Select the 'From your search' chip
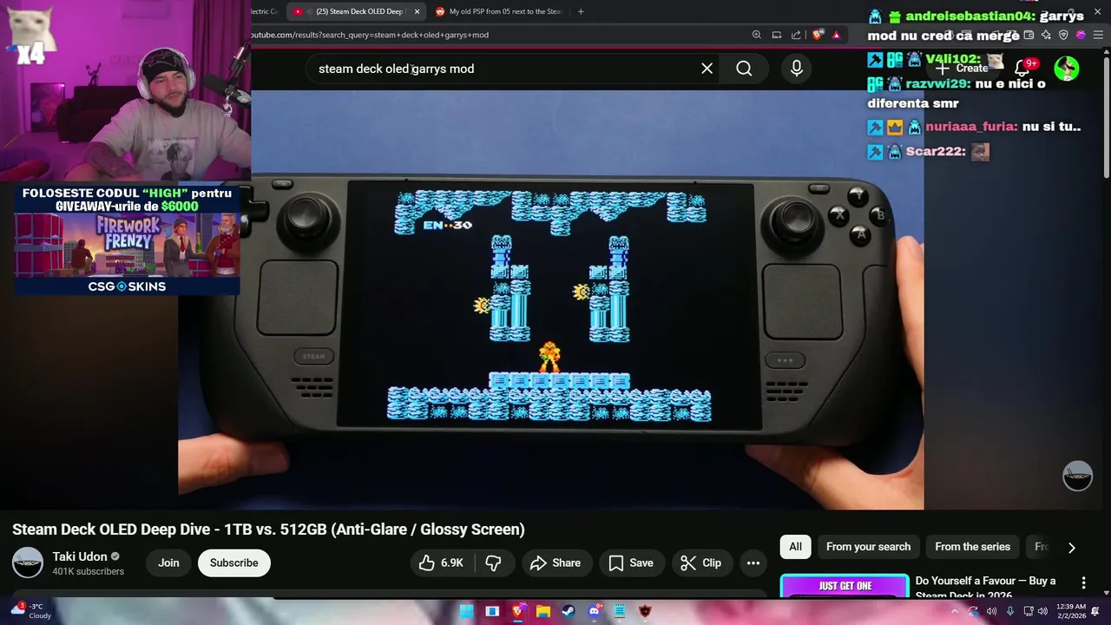 tap(868, 547)
